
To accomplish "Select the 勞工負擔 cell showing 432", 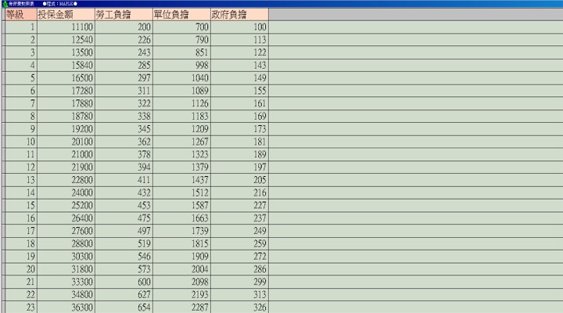I will point(123,192).
